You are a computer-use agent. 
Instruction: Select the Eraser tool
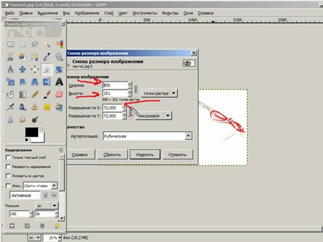59,94
